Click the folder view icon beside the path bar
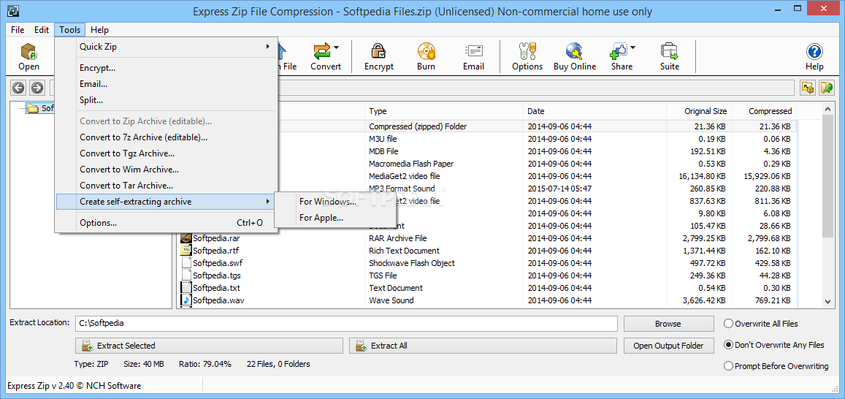 pos(807,88)
